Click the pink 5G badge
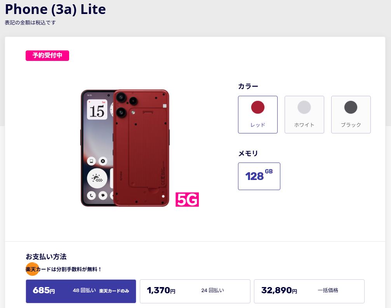 (187, 199)
